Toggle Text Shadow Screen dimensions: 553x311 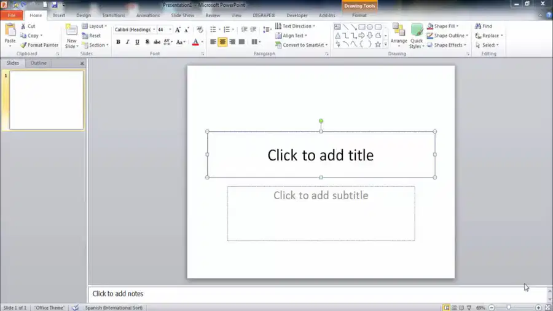(147, 42)
